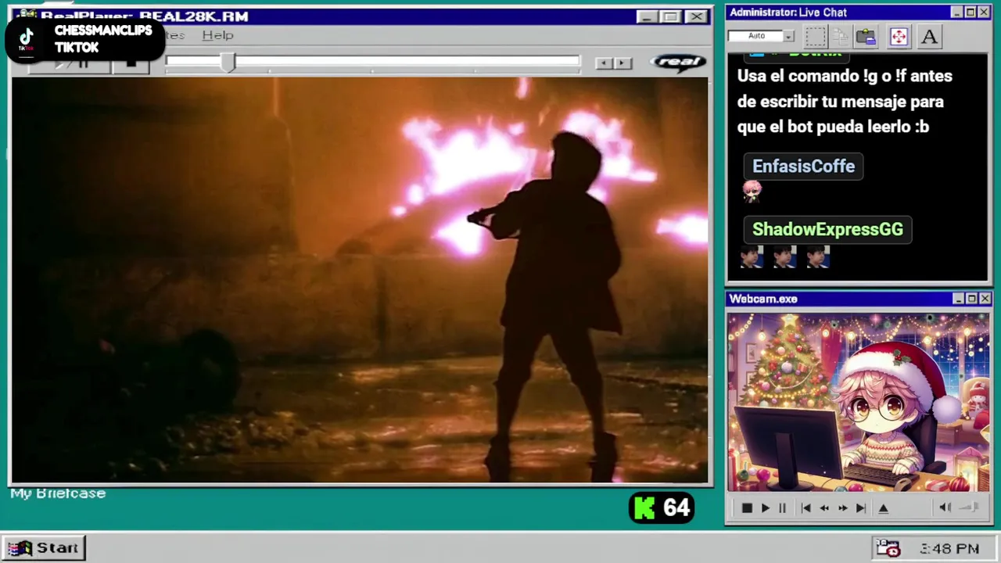
Task: Close the RealPlayer window
Action: coord(696,16)
